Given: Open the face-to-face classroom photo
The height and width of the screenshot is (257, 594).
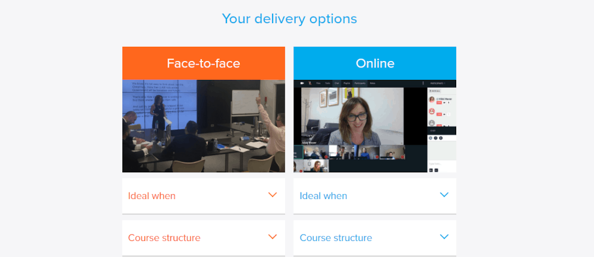Looking at the screenshot, I should click(203, 126).
